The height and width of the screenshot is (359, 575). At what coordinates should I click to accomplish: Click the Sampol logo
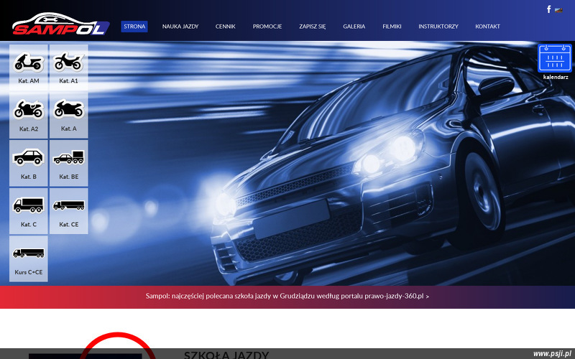point(60,24)
